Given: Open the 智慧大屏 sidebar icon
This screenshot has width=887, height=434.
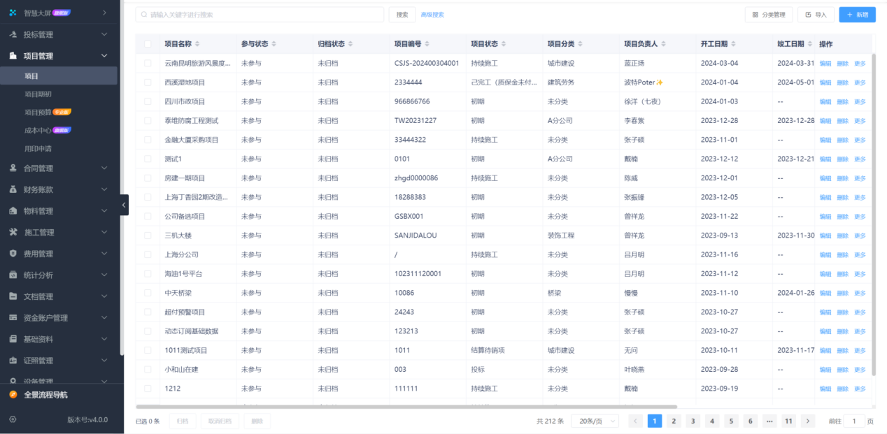Looking at the screenshot, I should click(x=14, y=12).
